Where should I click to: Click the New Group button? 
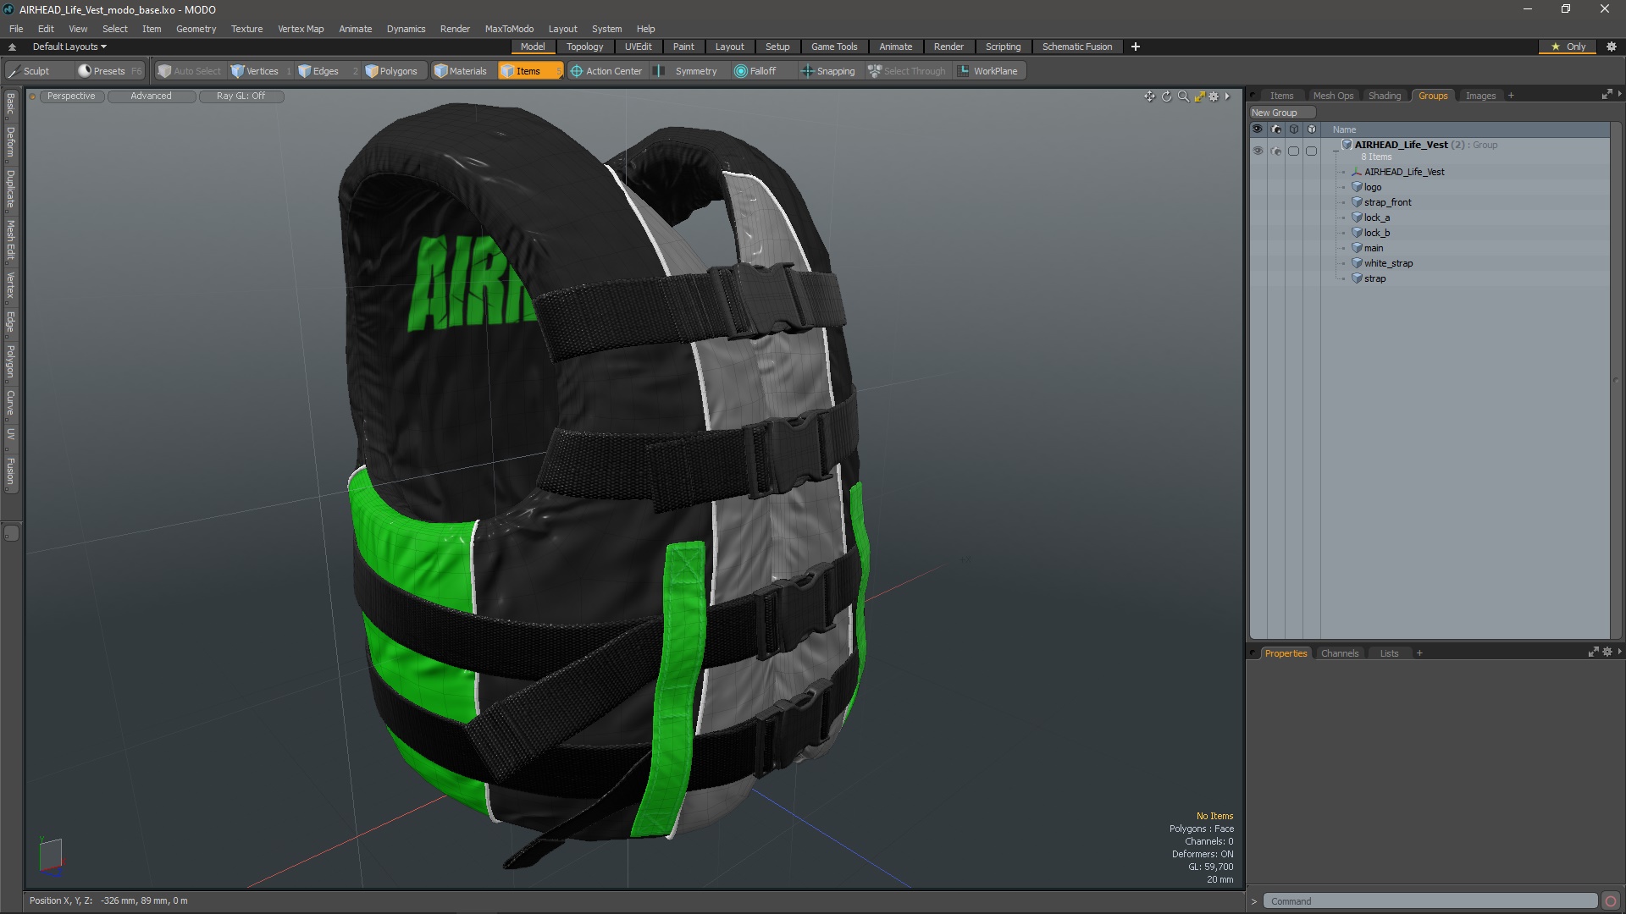1282,113
